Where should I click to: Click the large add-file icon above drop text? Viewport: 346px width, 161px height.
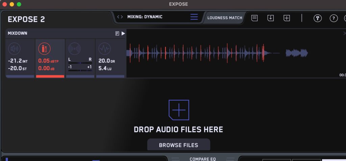point(179,110)
